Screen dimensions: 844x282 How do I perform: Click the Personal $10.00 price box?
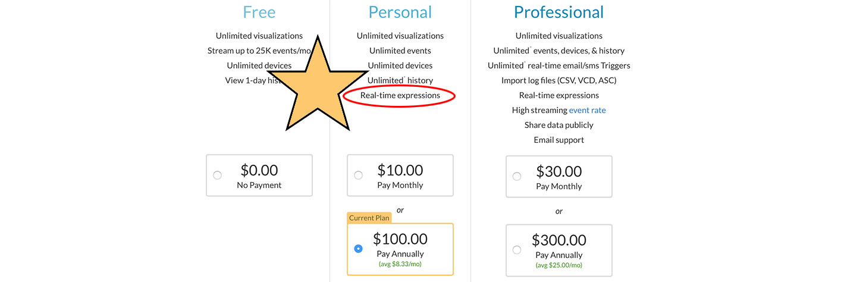pos(400,176)
